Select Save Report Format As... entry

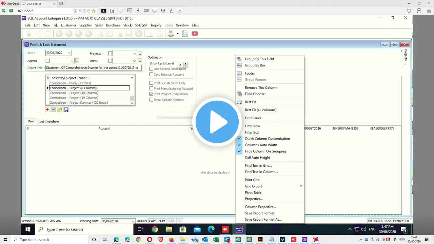[263, 219]
